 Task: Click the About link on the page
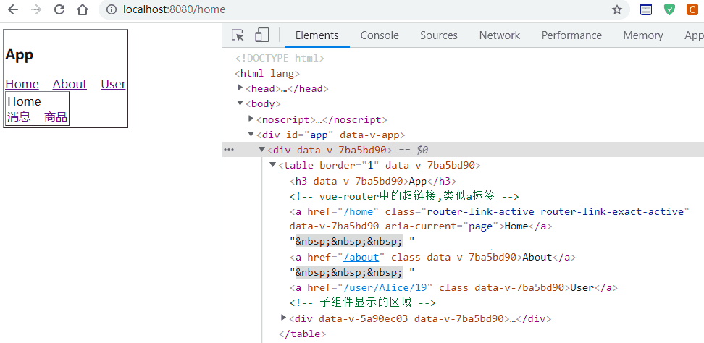click(70, 84)
